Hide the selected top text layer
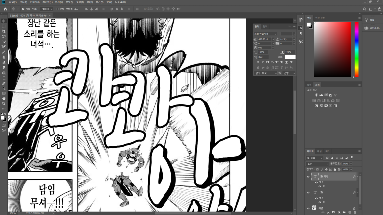The image size is (383, 215). 308,177
